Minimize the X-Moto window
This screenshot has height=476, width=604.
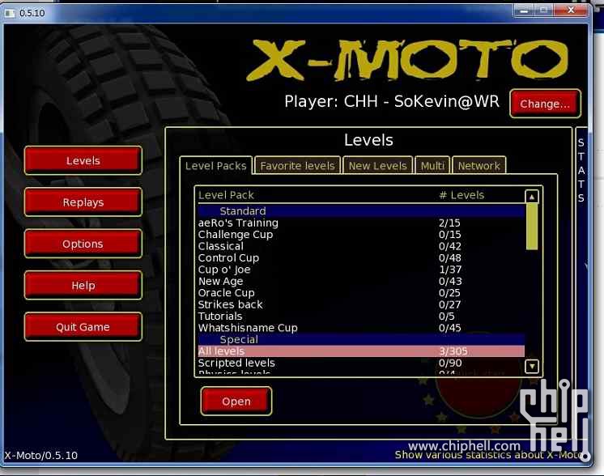tap(524, 11)
